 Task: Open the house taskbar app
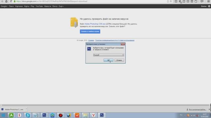pos(52,115)
